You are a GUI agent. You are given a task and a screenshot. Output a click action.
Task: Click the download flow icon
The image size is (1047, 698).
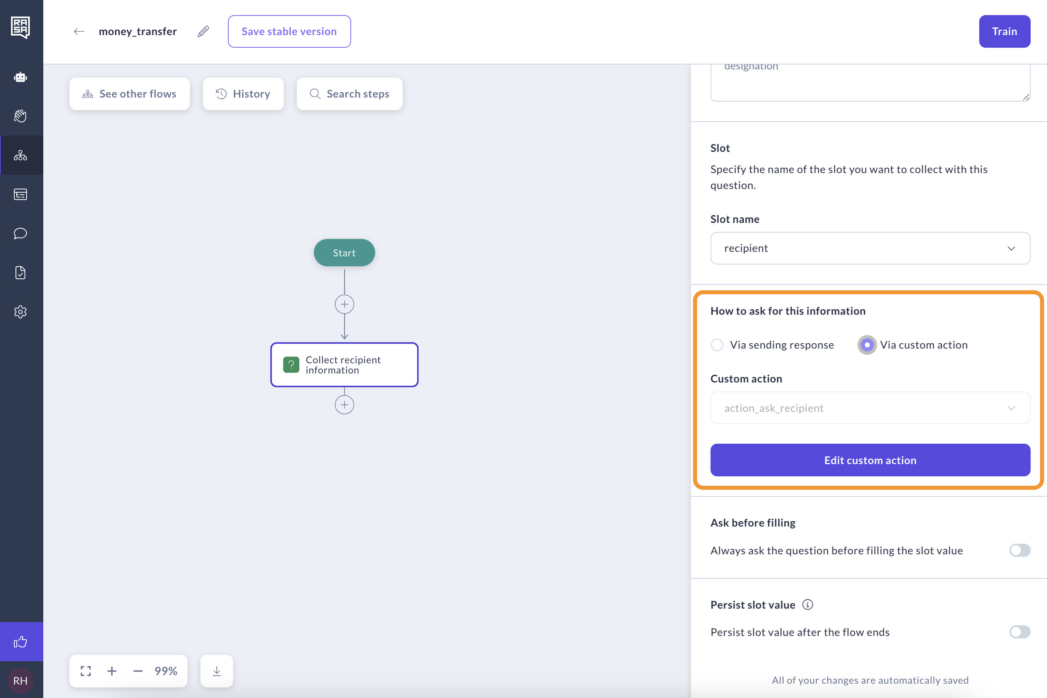(217, 671)
